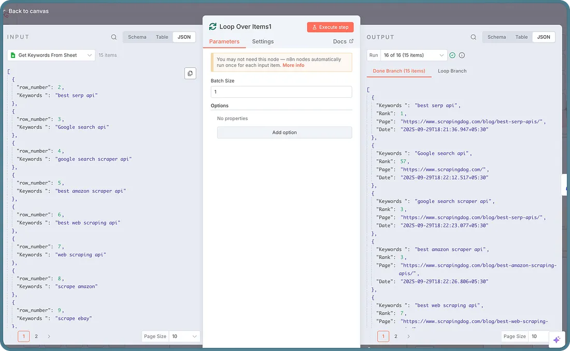This screenshot has height=351, width=570.
Task: Open the More info link
Action: click(x=293, y=66)
